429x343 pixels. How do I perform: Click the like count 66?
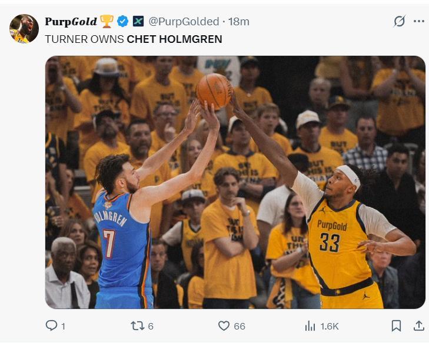click(240, 326)
